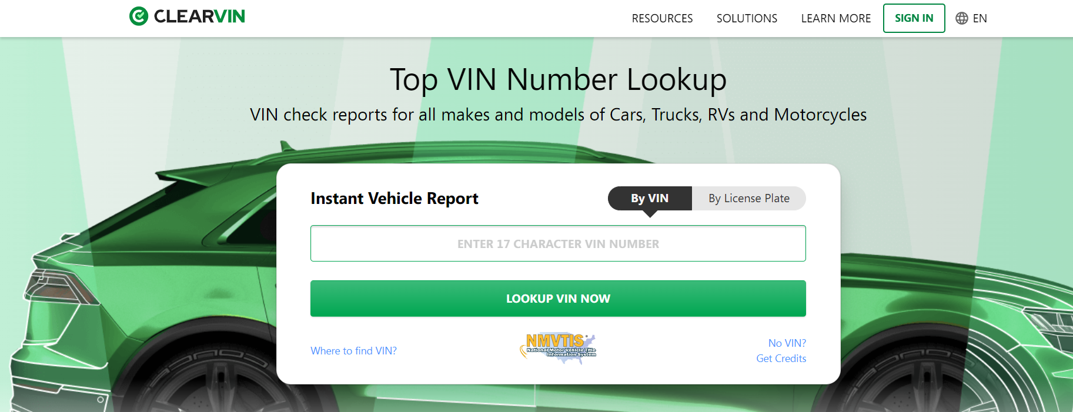Follow the No VIN? link
This screenshot has height=412, width=1073.
787,343
